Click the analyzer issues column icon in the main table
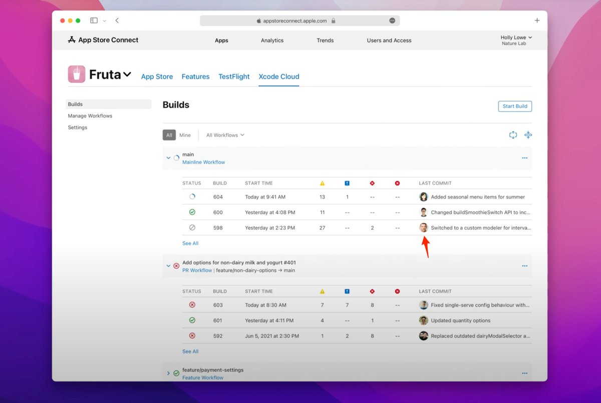 click(x=347, y=183)
